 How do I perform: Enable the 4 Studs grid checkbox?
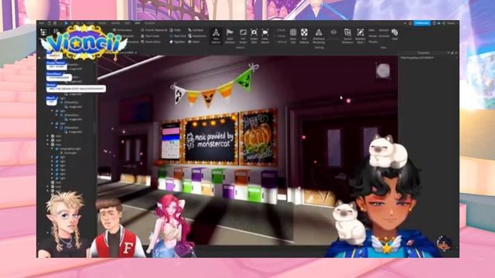tap(281, 36)
